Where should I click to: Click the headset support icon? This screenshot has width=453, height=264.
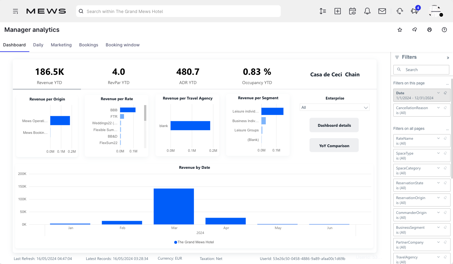[x=400, y=11]
